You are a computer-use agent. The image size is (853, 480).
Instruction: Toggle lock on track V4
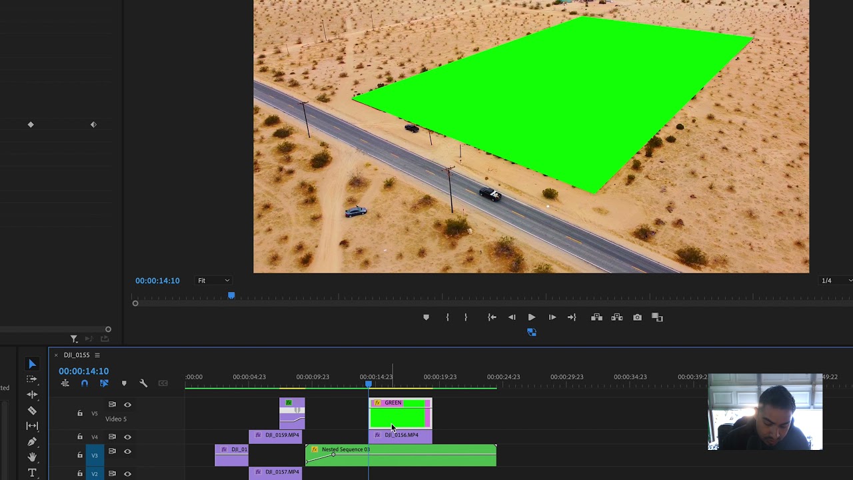80,437
